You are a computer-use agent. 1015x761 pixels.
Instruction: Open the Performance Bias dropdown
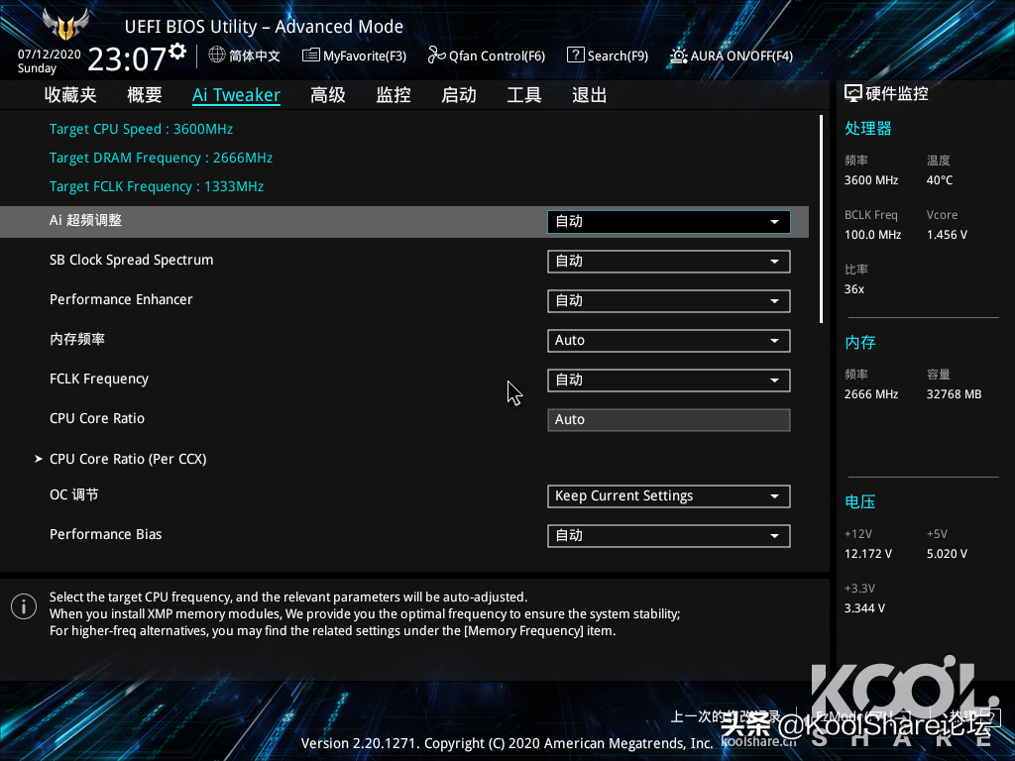click(x=669, y=536)
